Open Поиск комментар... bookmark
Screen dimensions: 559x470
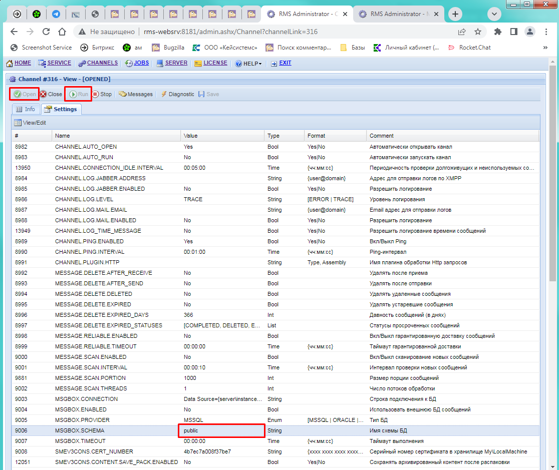tap(299, 48)
